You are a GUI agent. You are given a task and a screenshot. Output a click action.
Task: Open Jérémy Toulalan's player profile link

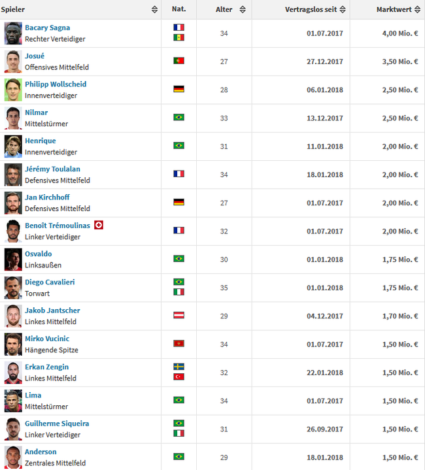(x=52, y=169)
